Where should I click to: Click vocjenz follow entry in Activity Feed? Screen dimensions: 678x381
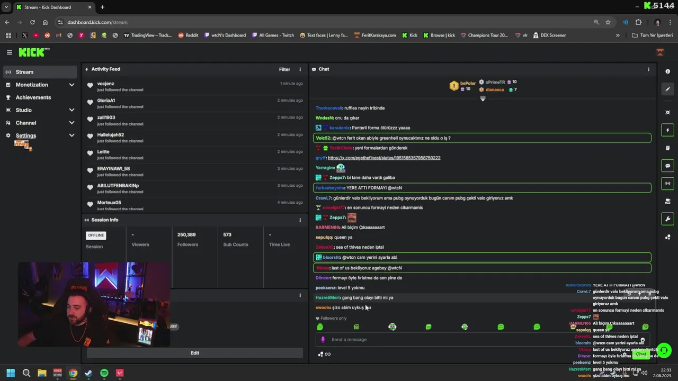195,86
